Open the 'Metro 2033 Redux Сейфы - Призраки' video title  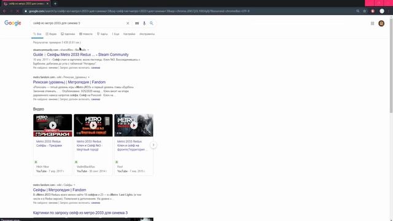(49, 143)
